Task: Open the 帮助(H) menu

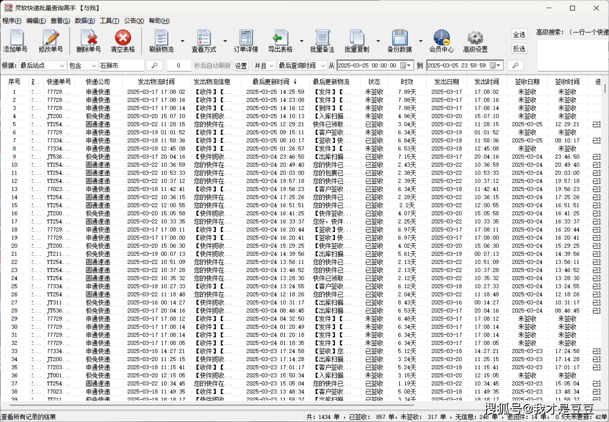Action: [x=159, y=21]
